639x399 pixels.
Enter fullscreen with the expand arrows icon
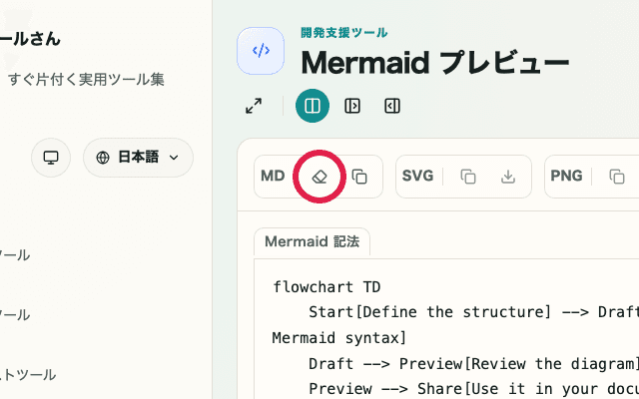click(254, 106)
